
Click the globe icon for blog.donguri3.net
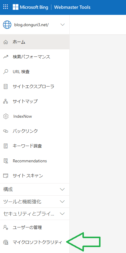(x=7, y=25)
